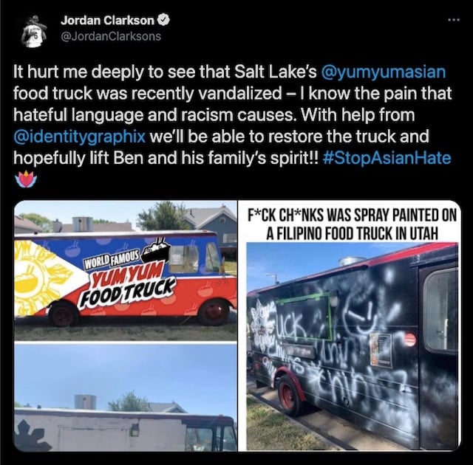Open the colorful Yum Yum truck photo
The image size is (473, 465).
126,270
